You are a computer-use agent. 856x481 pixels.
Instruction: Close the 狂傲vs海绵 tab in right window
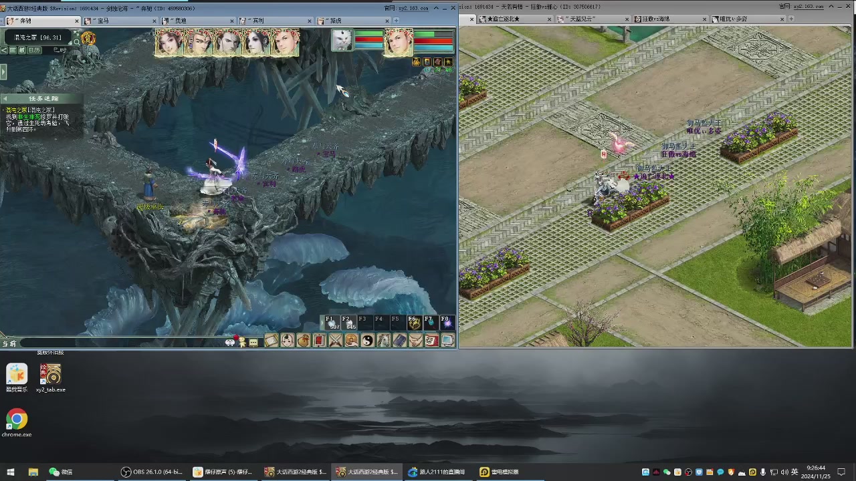click(703, 19)
